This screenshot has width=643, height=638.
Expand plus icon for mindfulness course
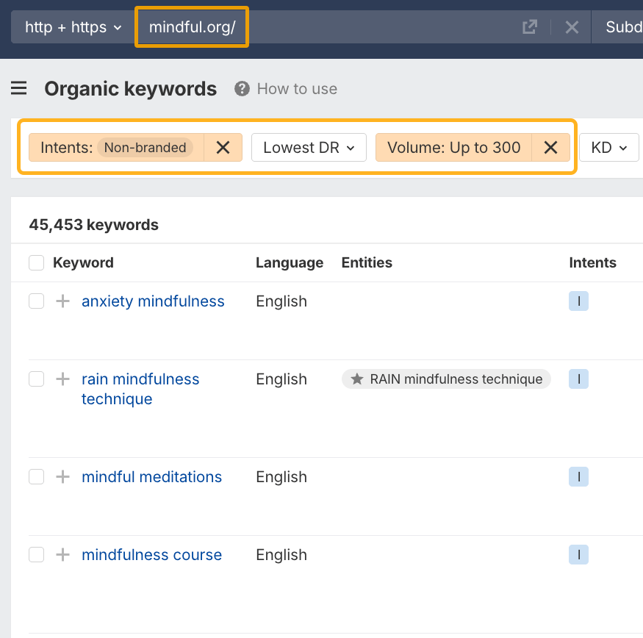click(x=62, y=555)
